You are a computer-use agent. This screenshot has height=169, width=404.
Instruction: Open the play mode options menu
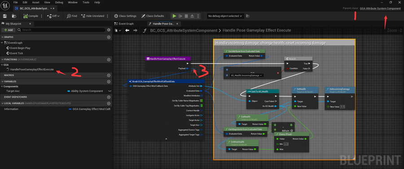[198, 16]
